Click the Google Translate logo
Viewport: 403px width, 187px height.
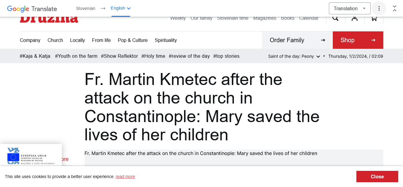[x=32, y=9]
